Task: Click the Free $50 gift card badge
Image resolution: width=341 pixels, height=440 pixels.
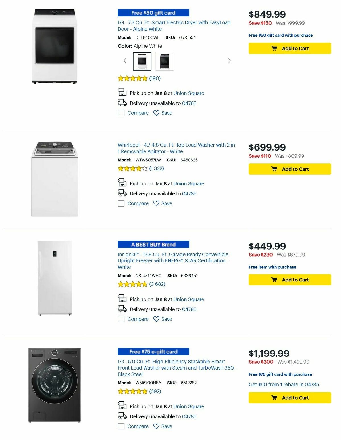Action: (x=153, y=12)
